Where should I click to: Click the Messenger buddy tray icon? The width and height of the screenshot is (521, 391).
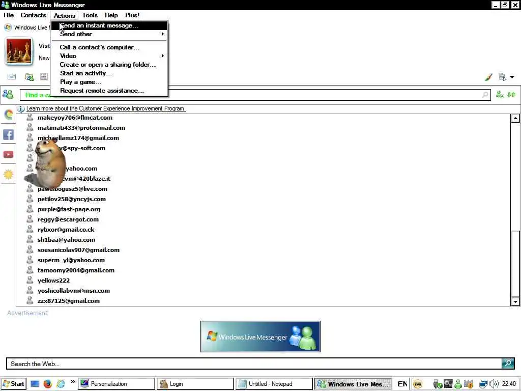458,384
